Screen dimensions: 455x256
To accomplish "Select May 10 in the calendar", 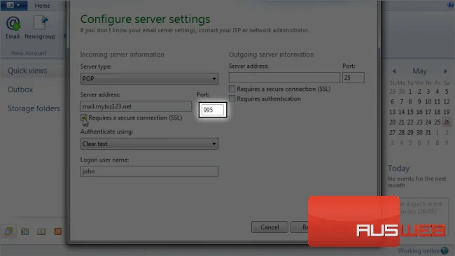I will tap(428, 101).
